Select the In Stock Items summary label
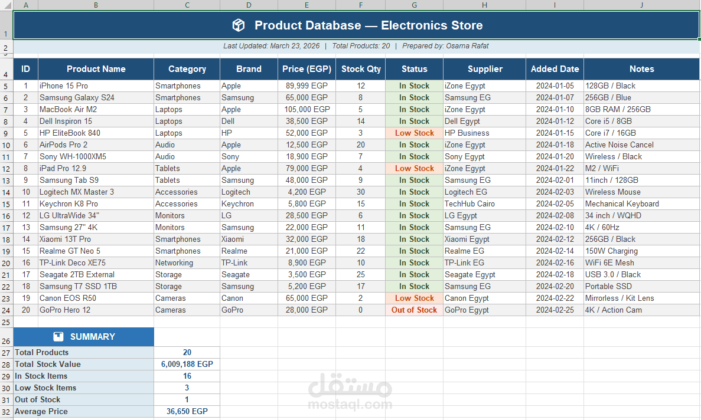The image size is (701, 420). tap(84, 376)
